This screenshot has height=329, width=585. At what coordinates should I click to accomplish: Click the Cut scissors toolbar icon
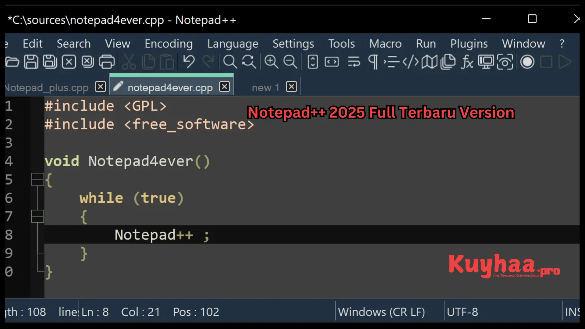click(x=129, y=62)
